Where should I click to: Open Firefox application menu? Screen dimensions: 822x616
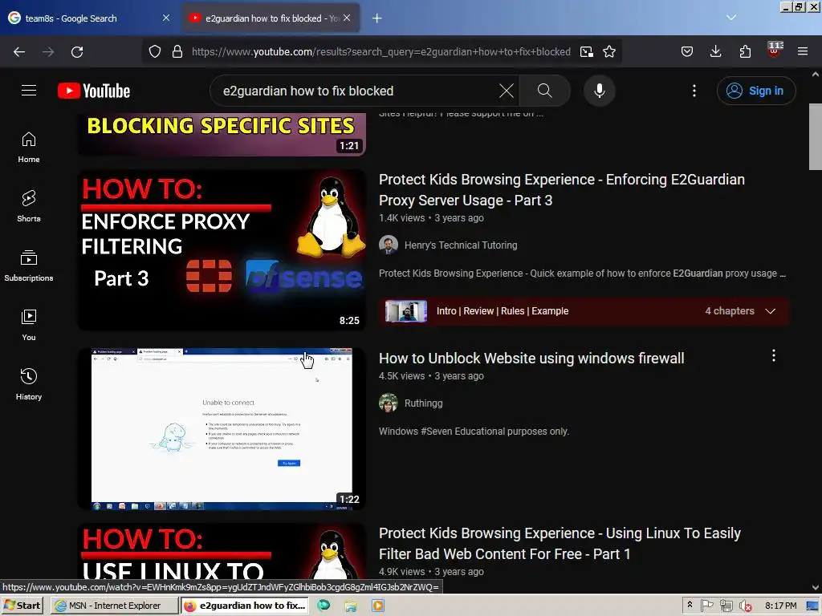tap(803, 51)
